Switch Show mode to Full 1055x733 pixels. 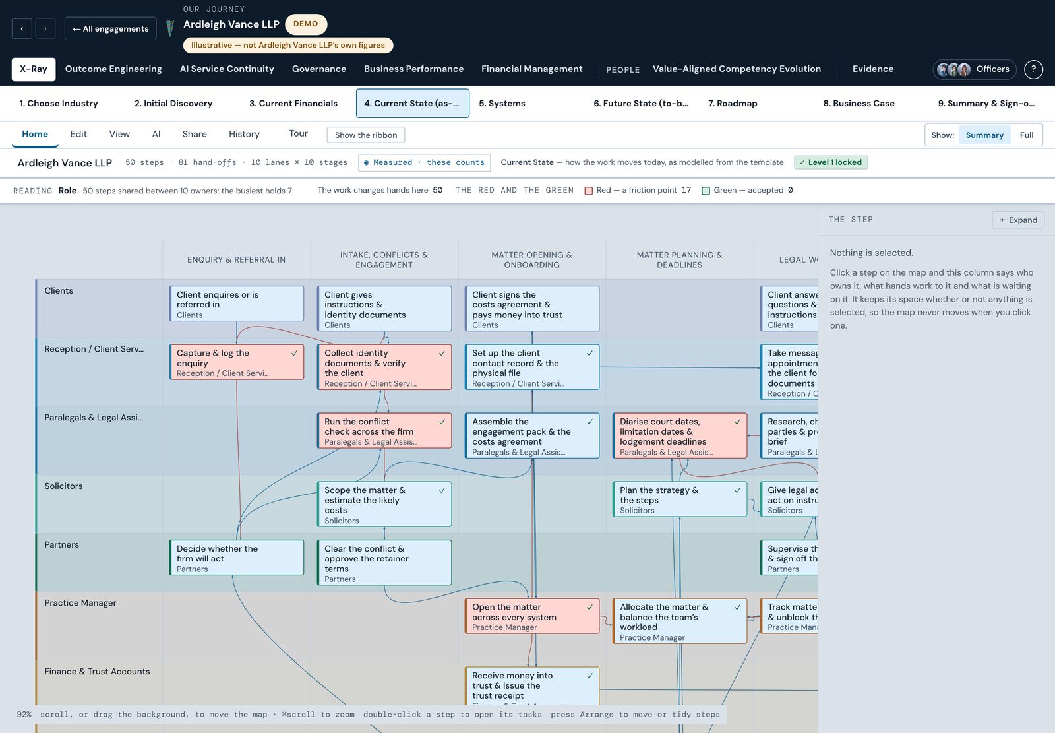point(1027,135)
